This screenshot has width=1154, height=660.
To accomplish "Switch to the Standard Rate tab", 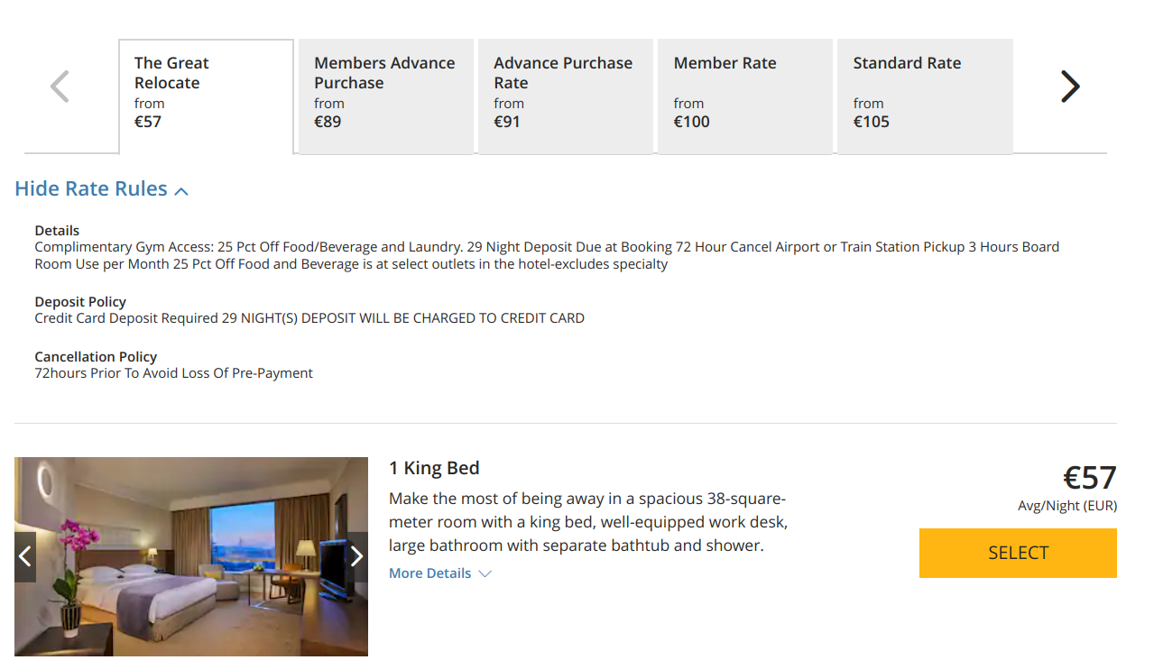I will click(x=924, y=96).
